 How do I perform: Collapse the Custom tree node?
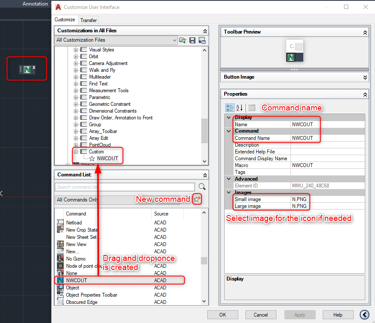[76, 151]
